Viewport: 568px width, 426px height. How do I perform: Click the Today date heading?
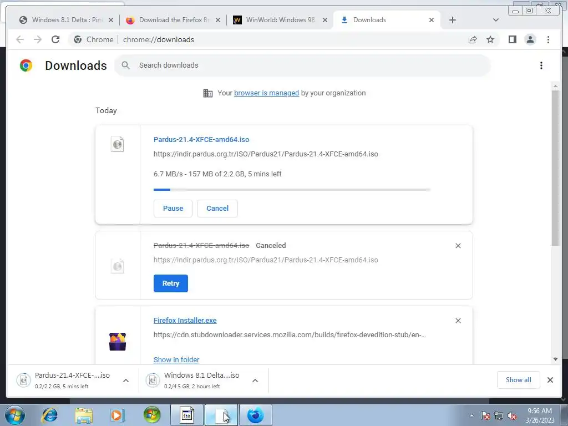(106, 110)
